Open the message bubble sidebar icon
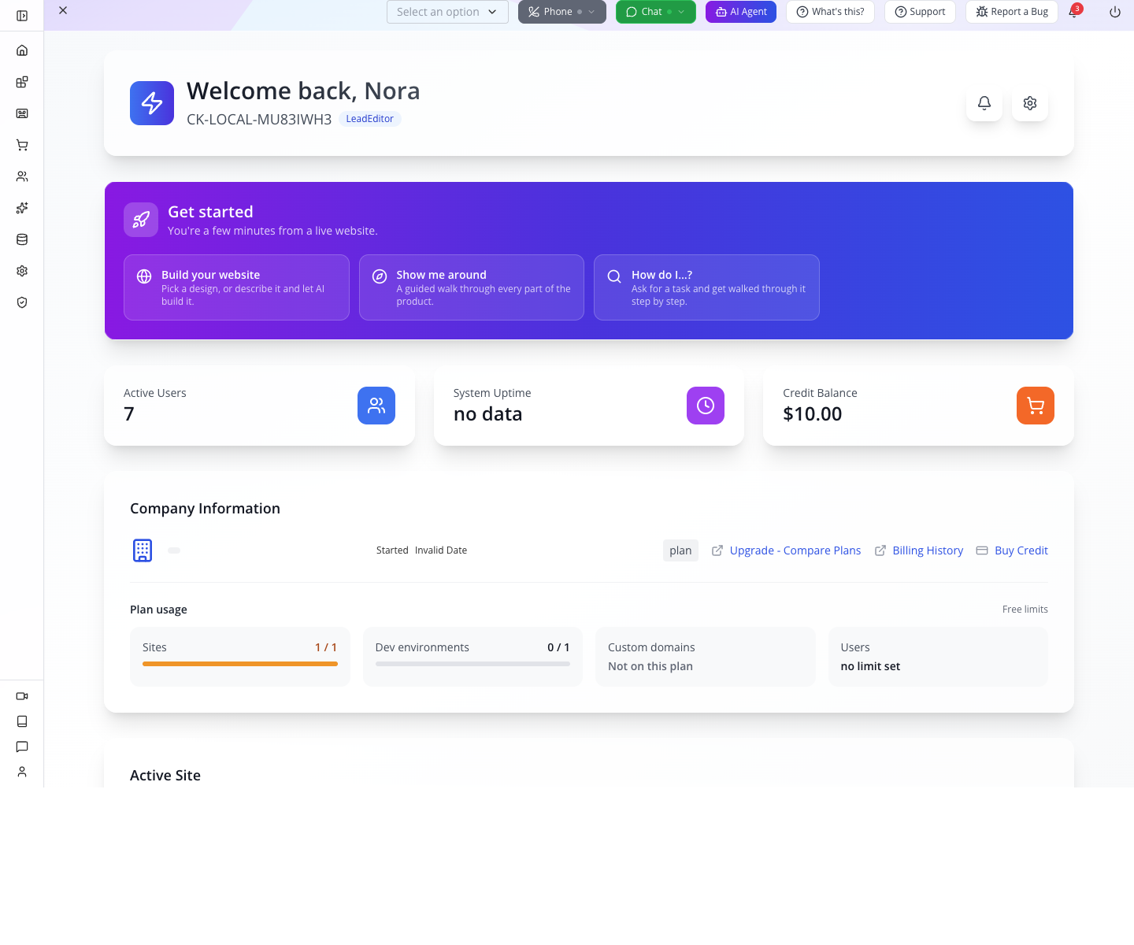This screenshot has height=945, width=1134. [22, 747]
